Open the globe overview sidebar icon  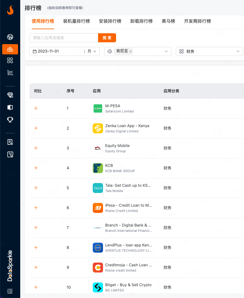point(10,37)
